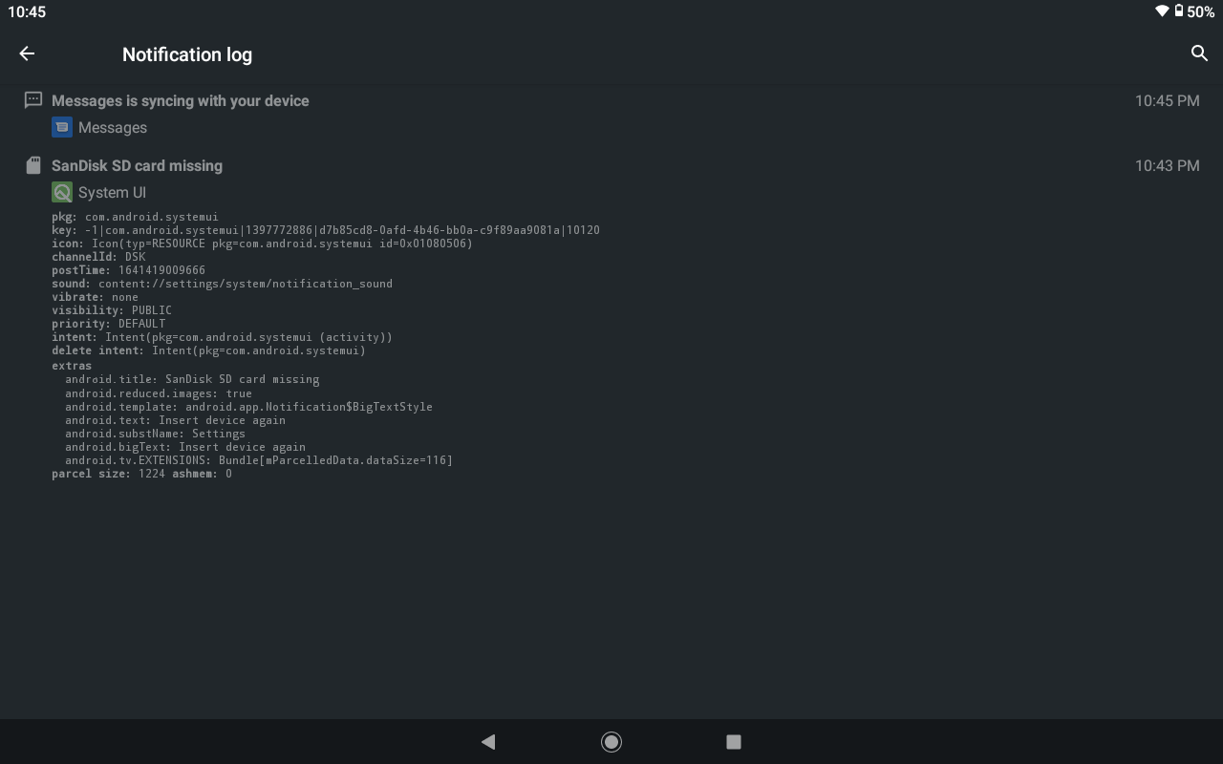The height and width of the screenshot is (764, 1223).
Task: Click the android.reduced.images line
Action: 159,393
